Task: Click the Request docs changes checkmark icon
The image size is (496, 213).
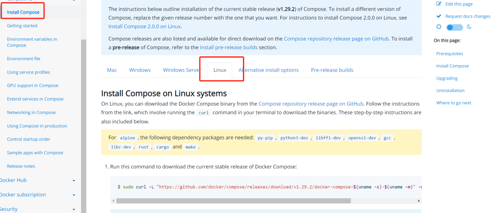Action: pyautogui.click(x=439, y=16)
